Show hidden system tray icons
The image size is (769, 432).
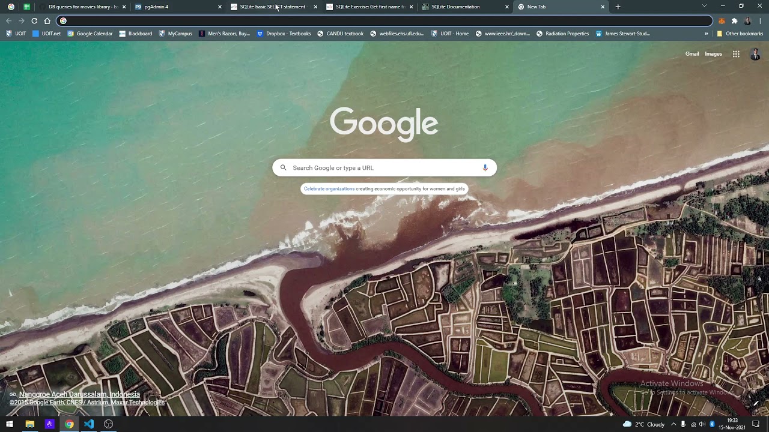[x=673, y=424]
